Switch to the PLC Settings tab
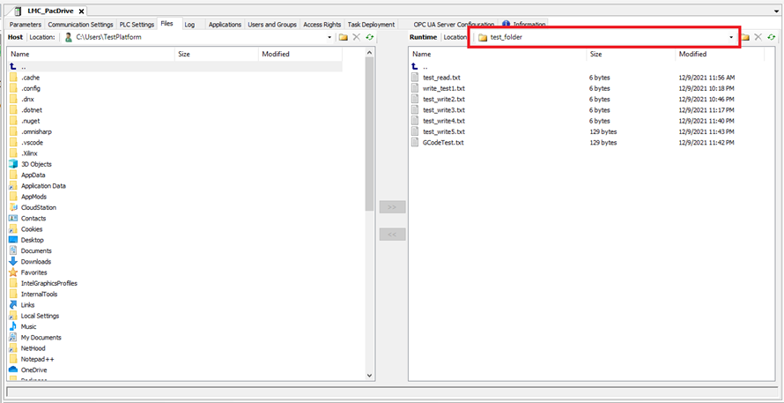Viewport: 784px width, 403px height. point(137,25)
